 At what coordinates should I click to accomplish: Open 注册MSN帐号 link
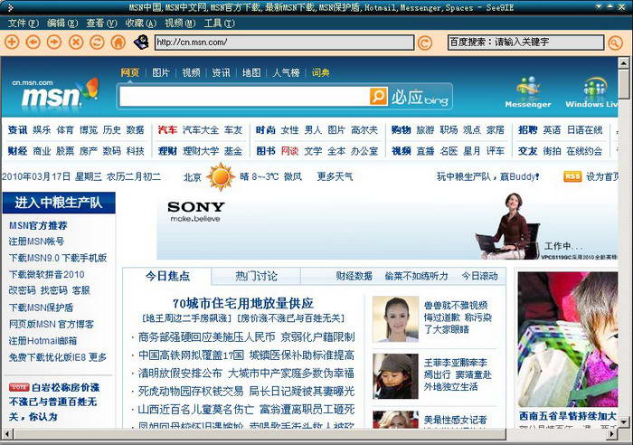point(36,241)
